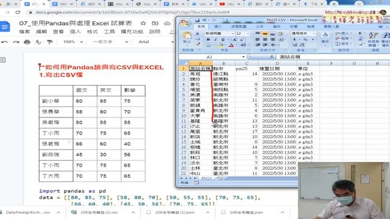The width and height of the screenshot is (390, 219).
Task: Click the cloud save status icon
Action: [x=167, y=23]
